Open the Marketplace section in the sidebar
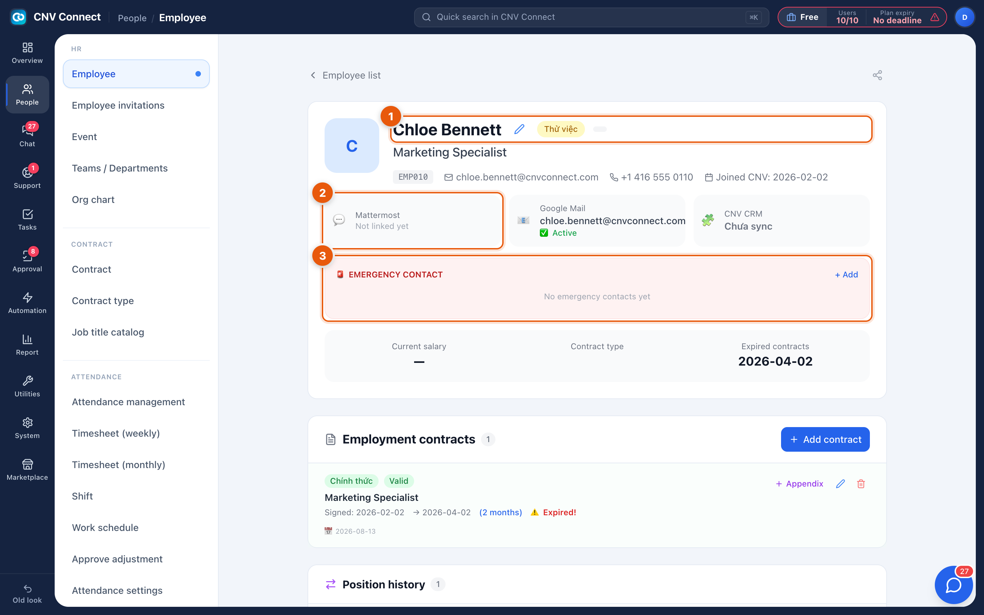 pyautogui.click(x=27, y=470)
